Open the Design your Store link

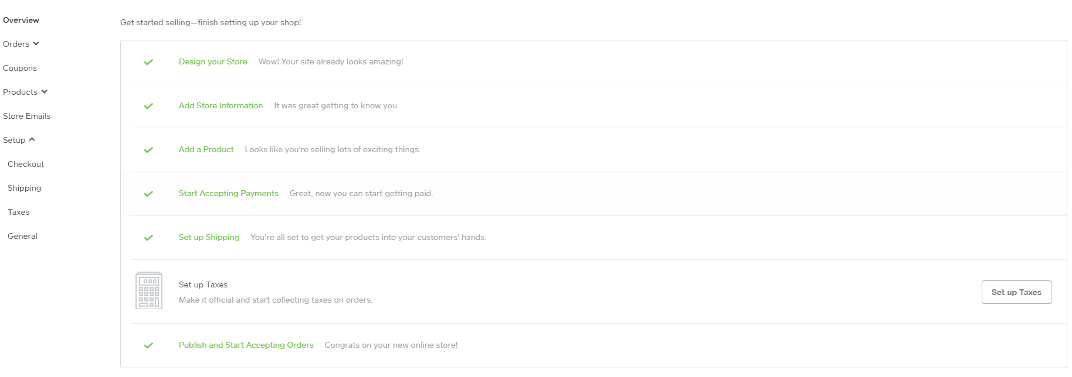click(x=213, y=61)
